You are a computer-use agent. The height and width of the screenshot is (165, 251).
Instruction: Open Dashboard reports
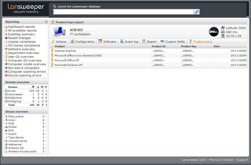pyautogui.click(x=22, y=27)
